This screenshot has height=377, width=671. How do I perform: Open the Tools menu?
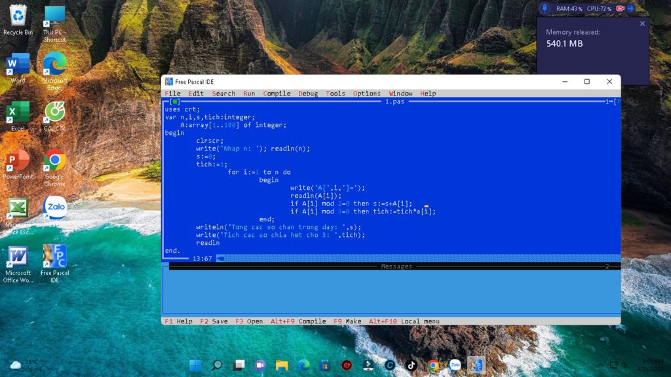(335, 94)
